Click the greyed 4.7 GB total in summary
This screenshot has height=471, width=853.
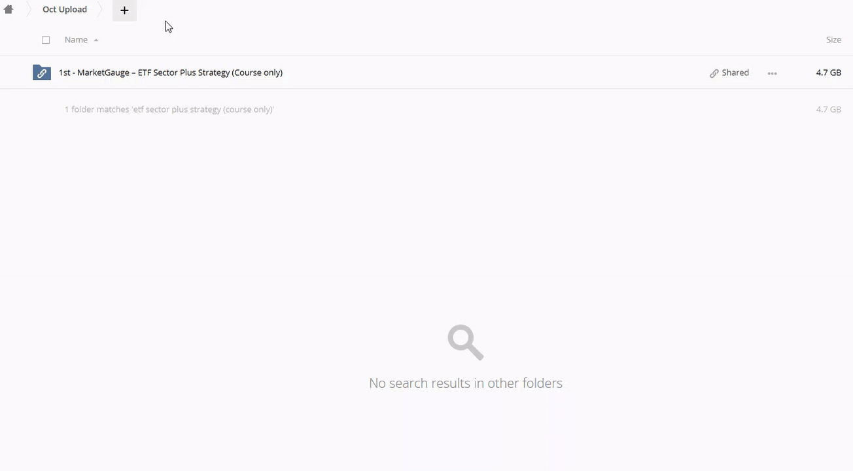(x=828, y=109)
